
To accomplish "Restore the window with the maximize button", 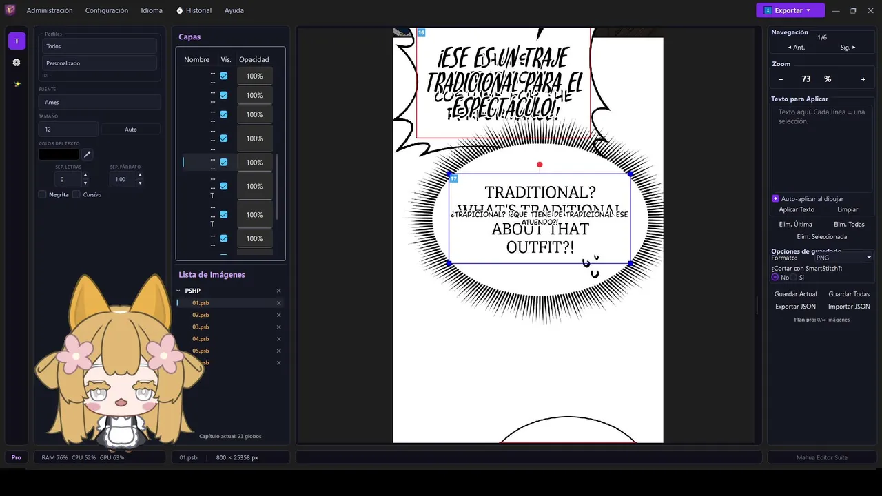I will (853, 10).
